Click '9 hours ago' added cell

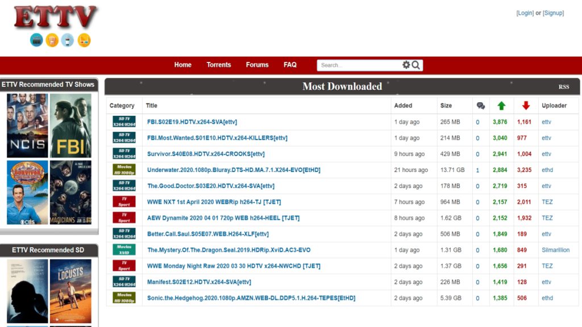(x=409, y=154)
